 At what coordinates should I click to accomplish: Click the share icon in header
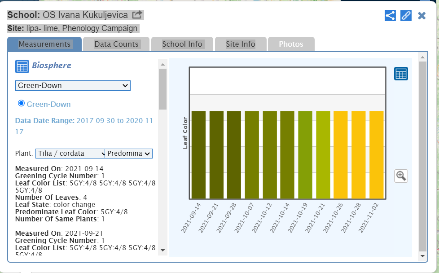pos(390,16)
